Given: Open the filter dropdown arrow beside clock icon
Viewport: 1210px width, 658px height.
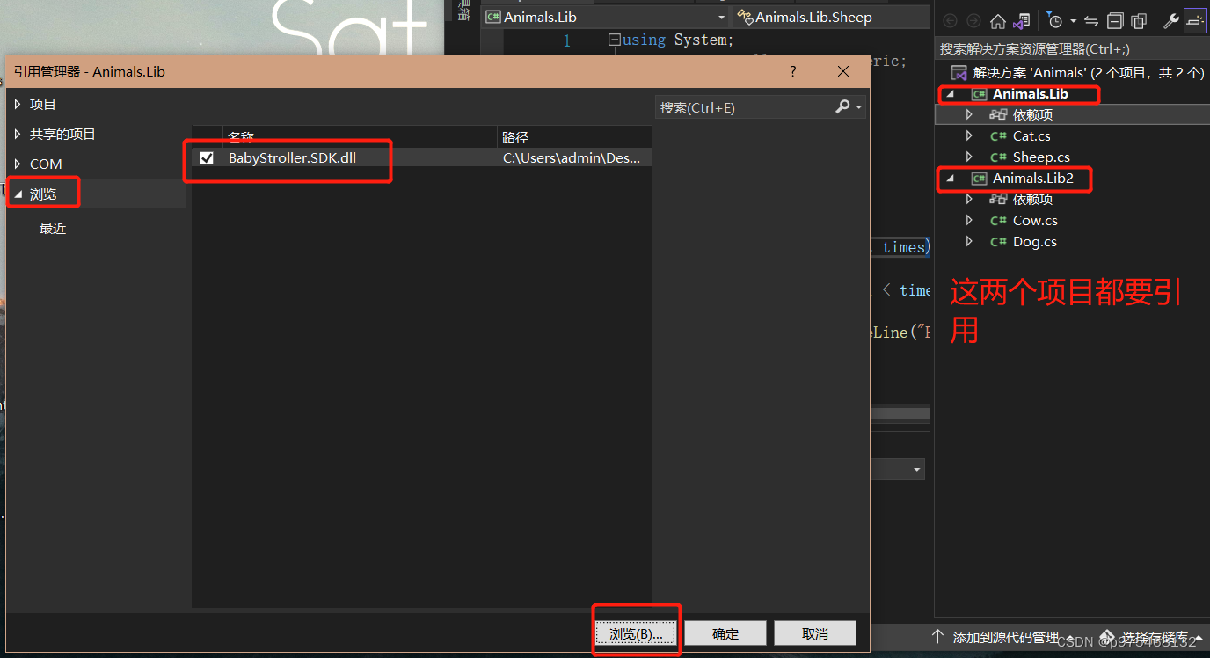Looking at the screenshot, I should (1073, 21).
